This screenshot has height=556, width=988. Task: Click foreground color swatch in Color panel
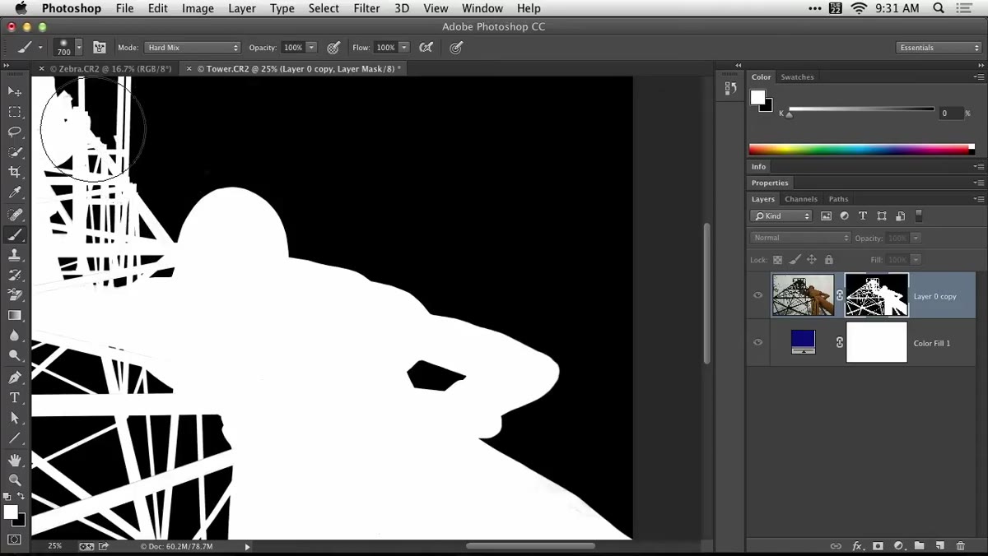[x=757, y=98]
